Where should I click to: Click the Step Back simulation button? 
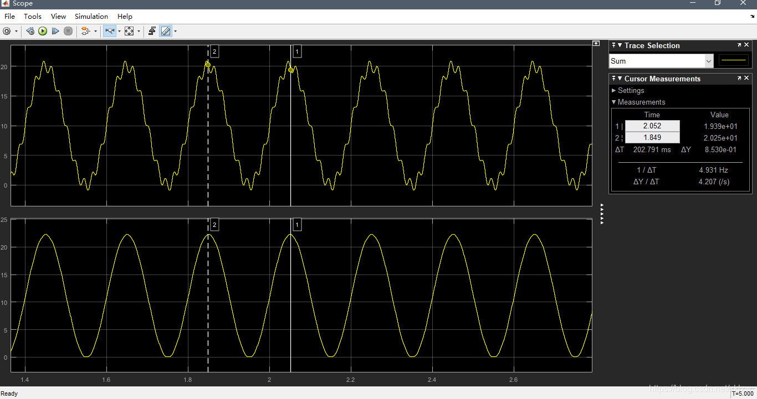(30, 32)
